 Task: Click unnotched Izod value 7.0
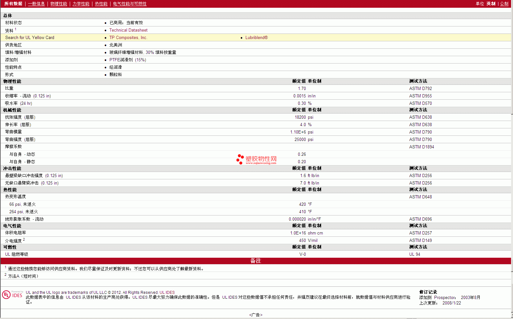(x=303, y=183)
